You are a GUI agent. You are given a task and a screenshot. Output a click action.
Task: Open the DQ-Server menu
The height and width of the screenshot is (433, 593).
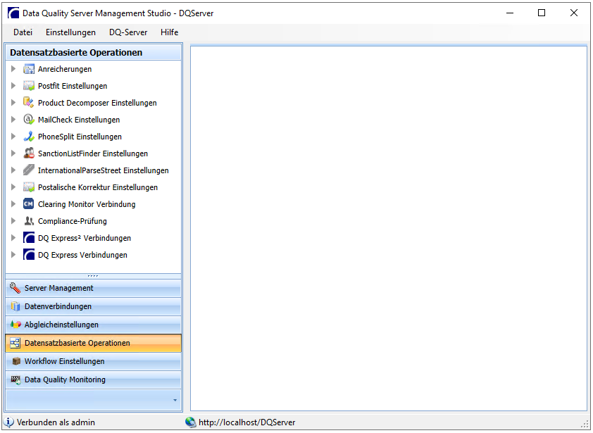tap(128, 32)
